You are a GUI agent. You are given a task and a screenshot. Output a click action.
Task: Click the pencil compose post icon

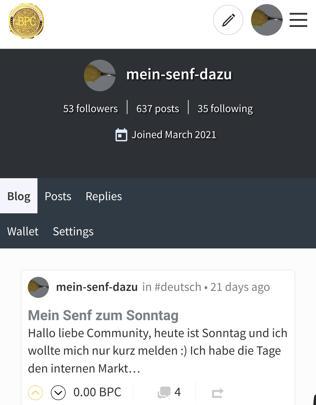[x=228, y=20]
